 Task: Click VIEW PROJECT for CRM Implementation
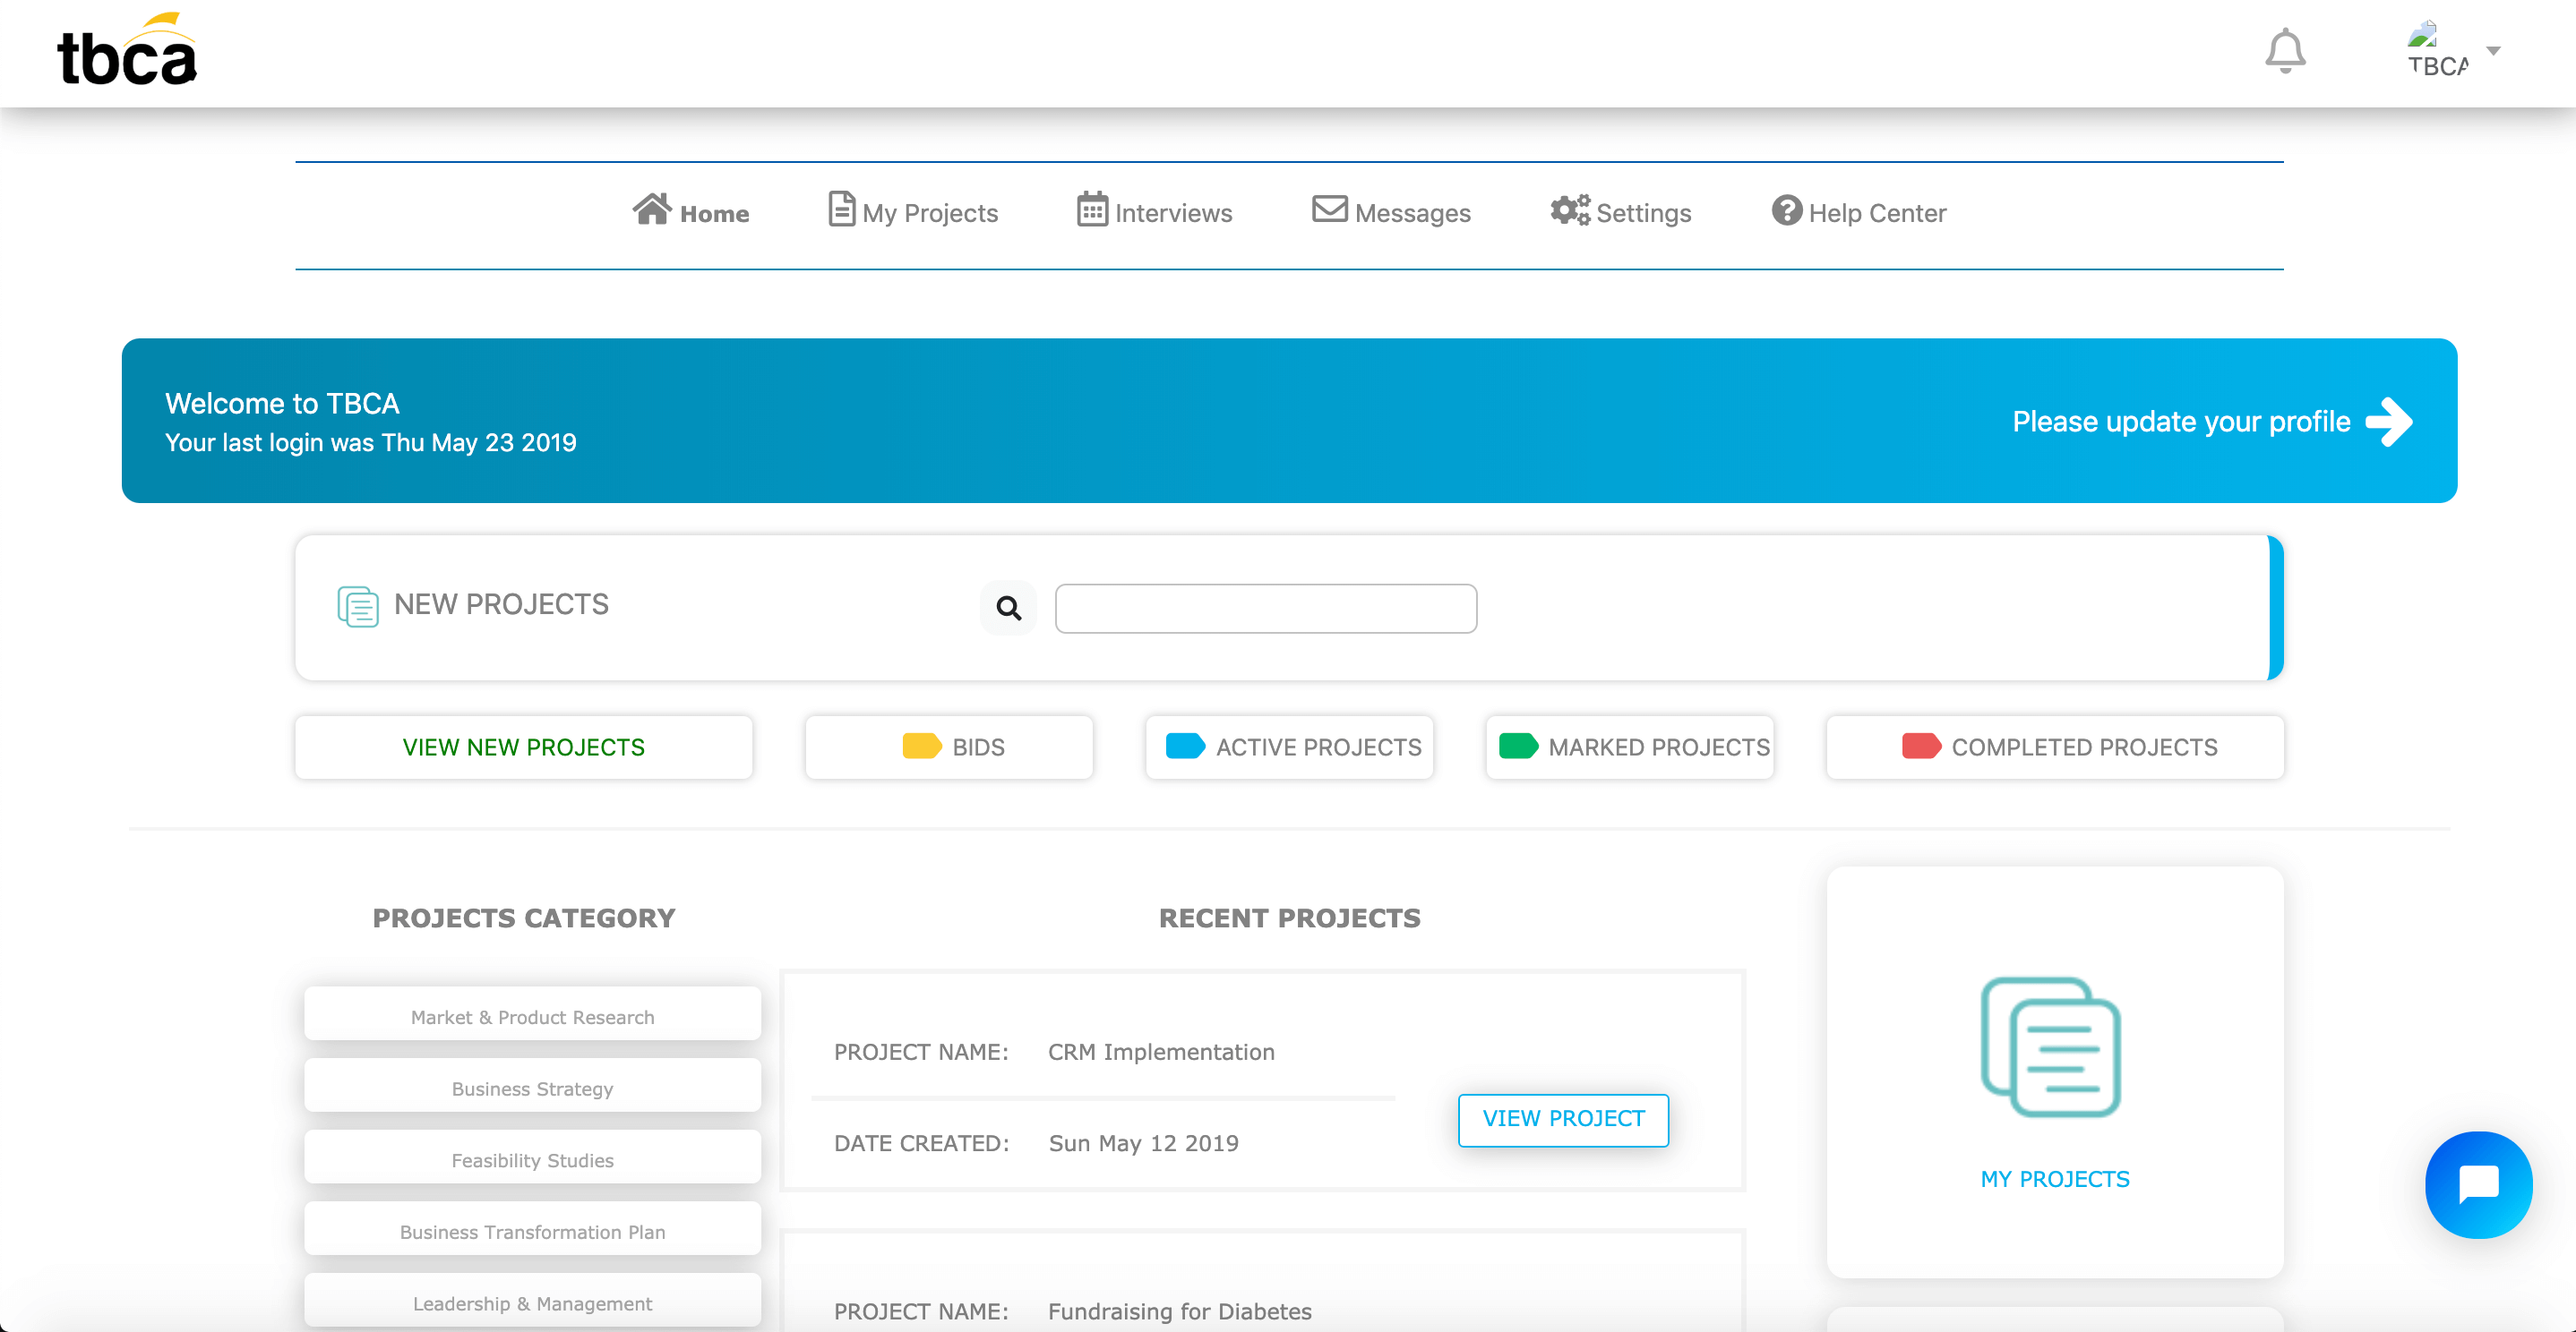[1562, 1118]
